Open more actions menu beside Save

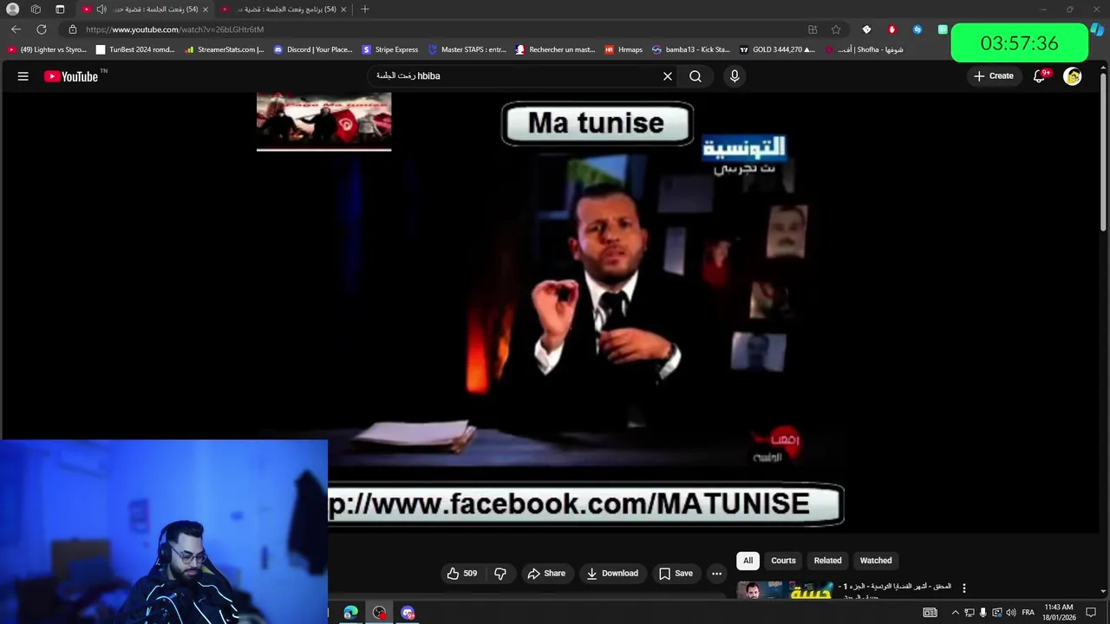pos(716,574)
